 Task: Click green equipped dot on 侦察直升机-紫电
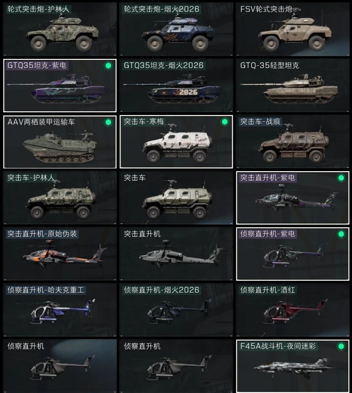[x=341, y=234]
